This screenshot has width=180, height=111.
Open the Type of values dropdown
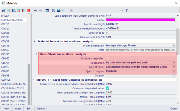[x=174, y=67]
